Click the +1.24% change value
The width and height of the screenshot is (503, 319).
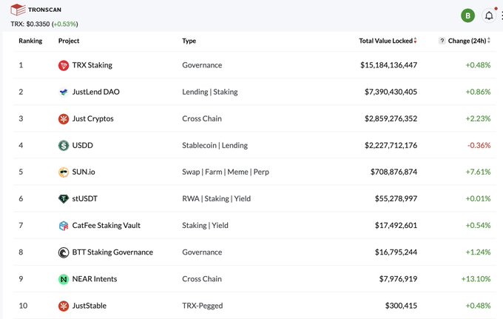coord(478,252)
